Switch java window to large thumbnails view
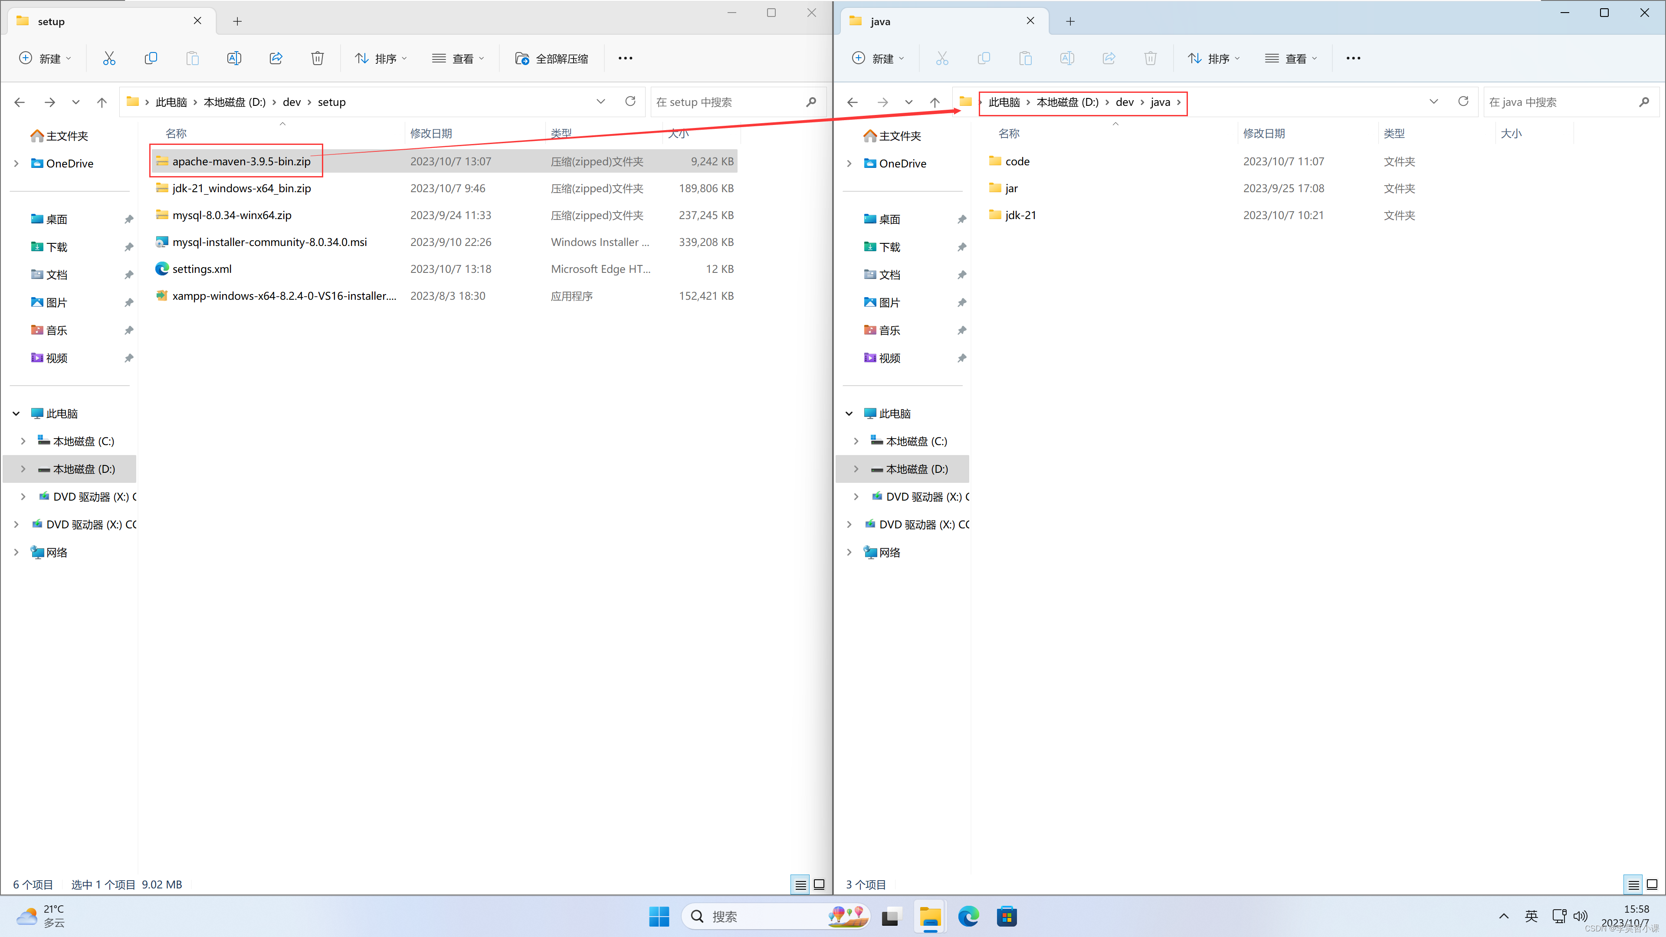 click(x=1652, y=885)
